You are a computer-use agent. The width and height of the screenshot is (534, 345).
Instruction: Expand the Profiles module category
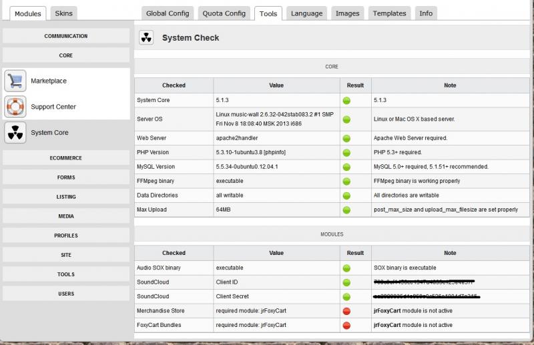click(65, 236)
